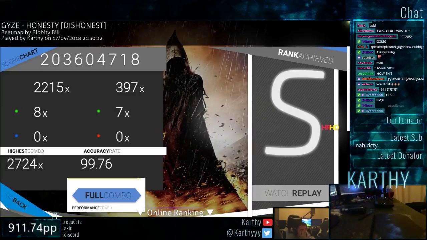Click the emote in respirte's message
Viewport: 427px width, 240px height.
coord(379,57)
